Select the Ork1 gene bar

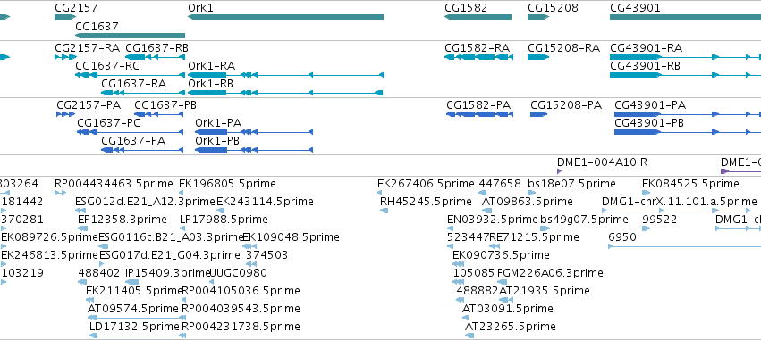point(285,17)
